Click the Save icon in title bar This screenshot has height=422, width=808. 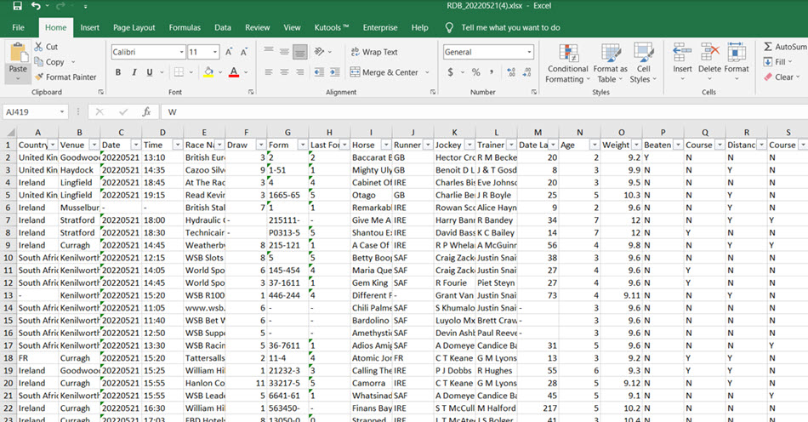click(x=17, y=6)
